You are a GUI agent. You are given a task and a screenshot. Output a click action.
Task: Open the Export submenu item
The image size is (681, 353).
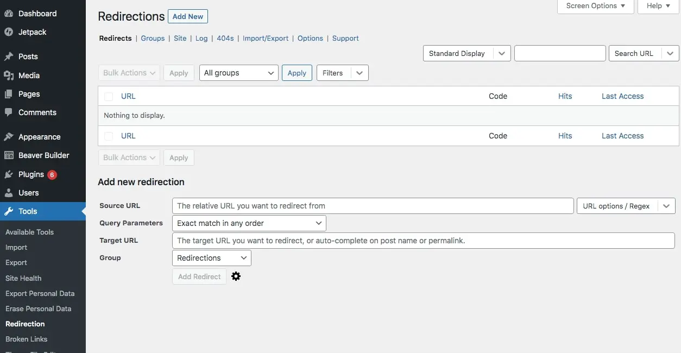[16, 262]
